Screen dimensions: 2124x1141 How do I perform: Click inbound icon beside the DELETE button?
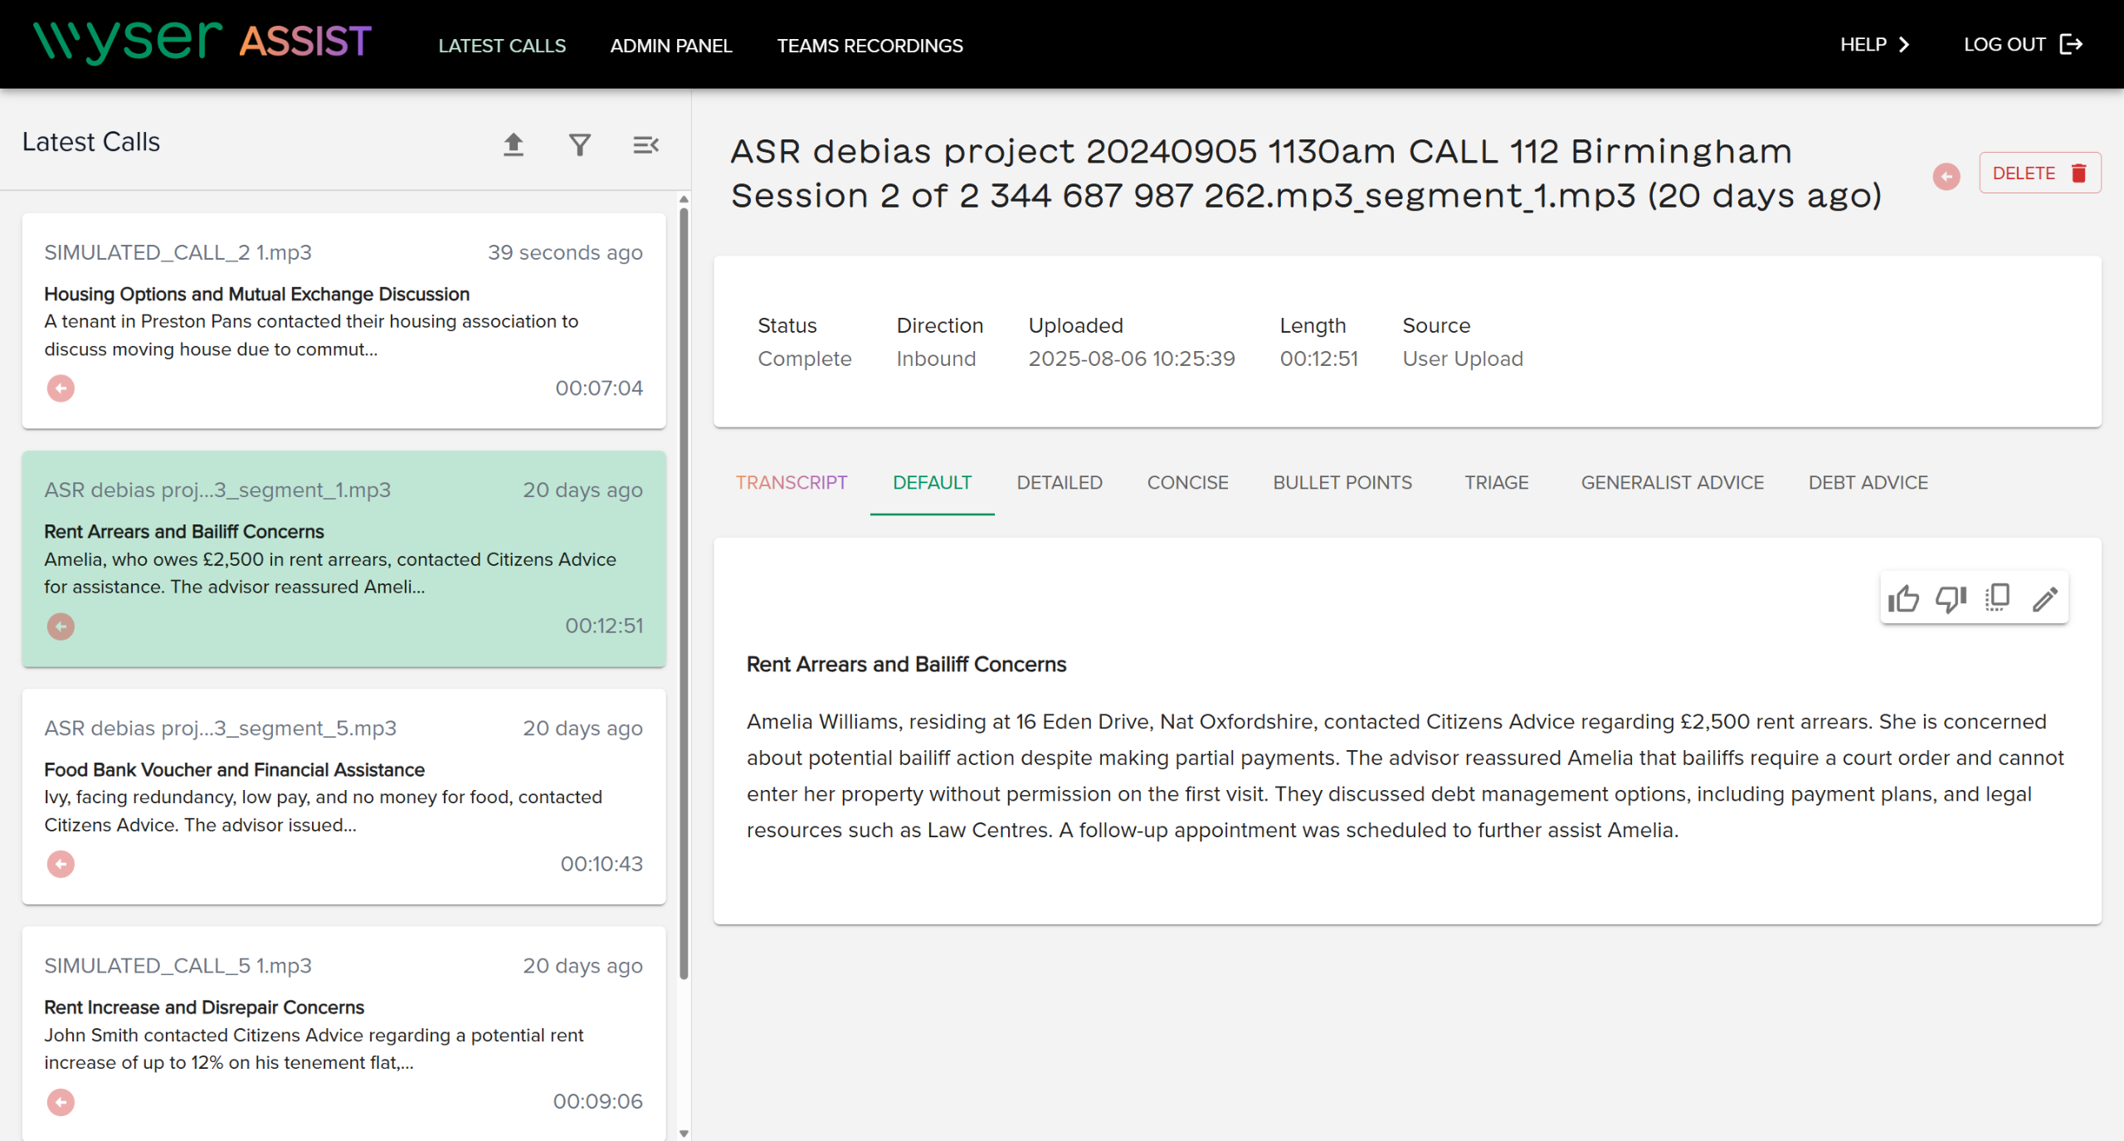1946,176
